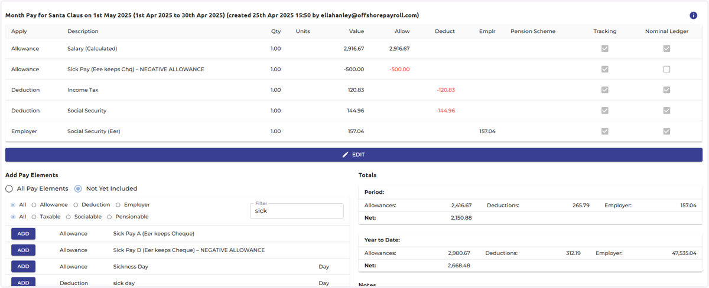Click Year to Date Net value 2,668.48

point(458,266)
